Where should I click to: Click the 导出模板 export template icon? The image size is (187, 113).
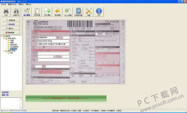click(58, 12)
